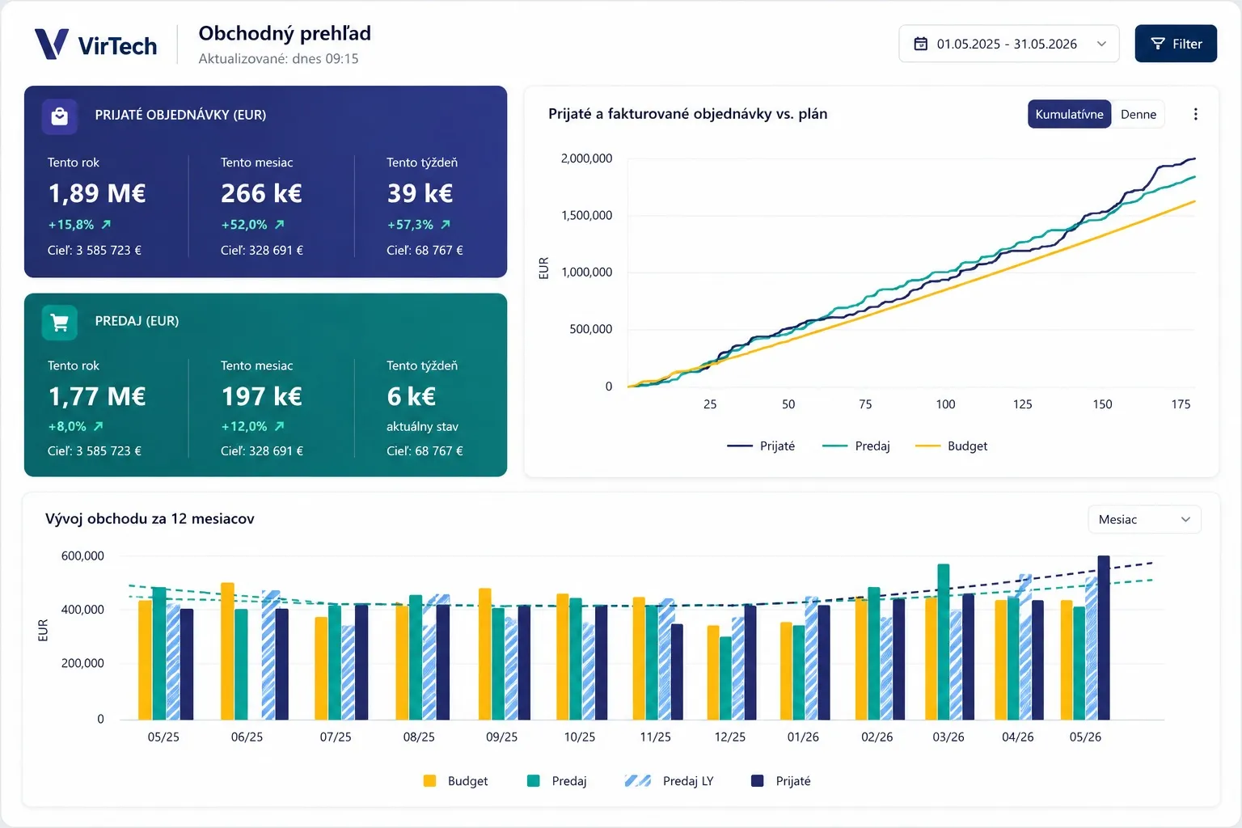Image resolution: width=1242 pixels, height=828 pixels.
Task: Click the VirTech logo
Action: 96,44
